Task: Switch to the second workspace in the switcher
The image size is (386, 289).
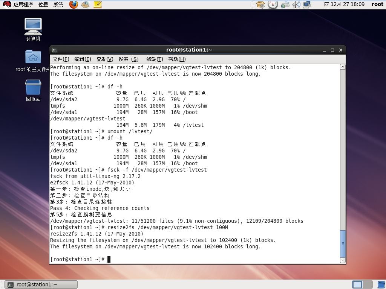Action: 367,284
